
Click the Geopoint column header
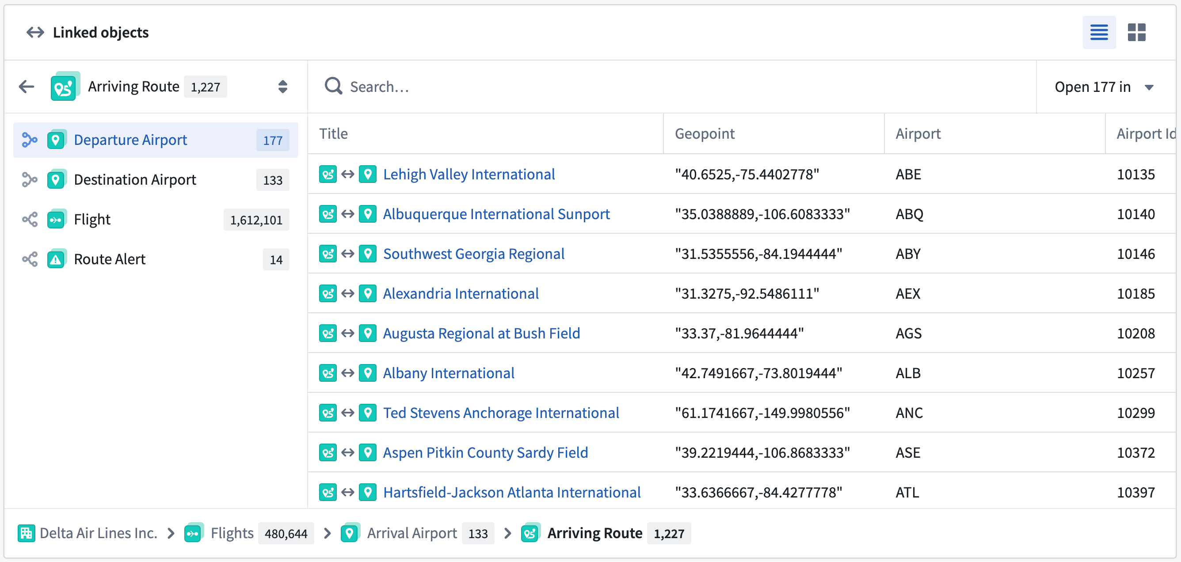[704, 133]
